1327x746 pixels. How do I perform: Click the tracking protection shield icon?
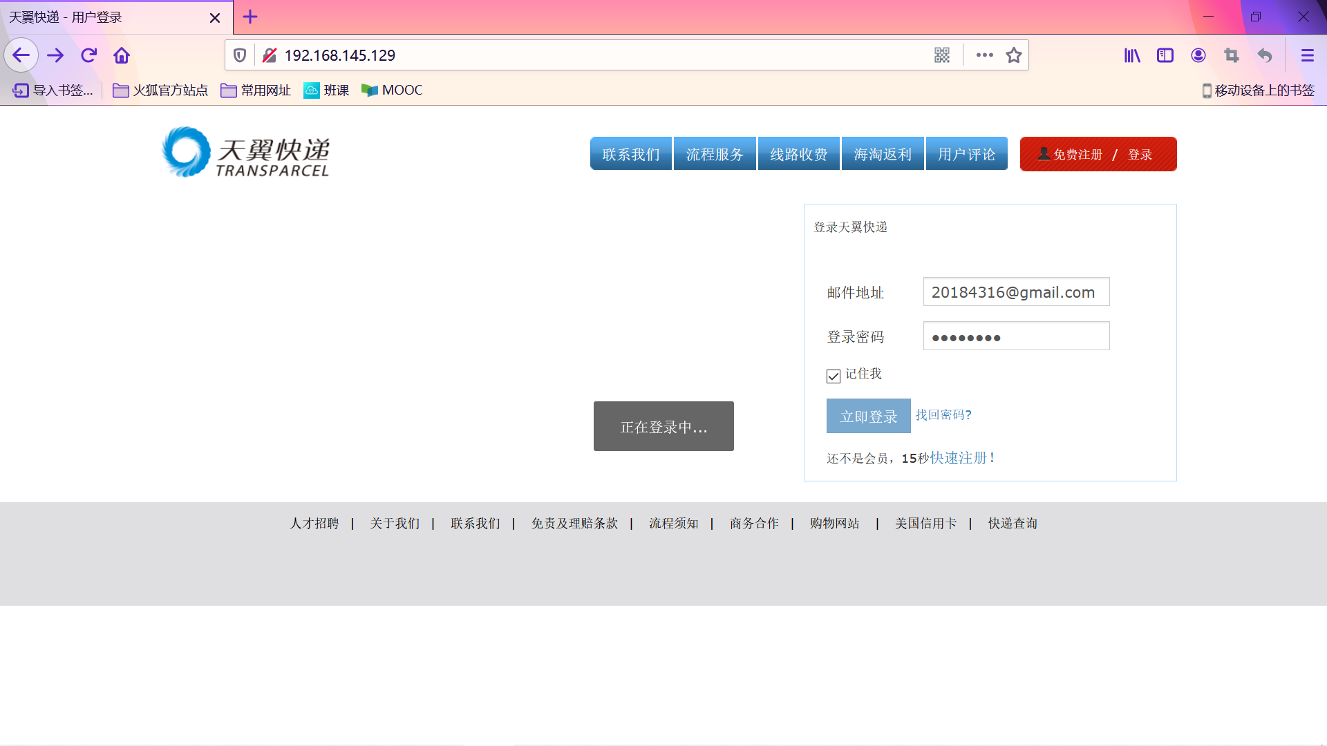click(240, 55)
